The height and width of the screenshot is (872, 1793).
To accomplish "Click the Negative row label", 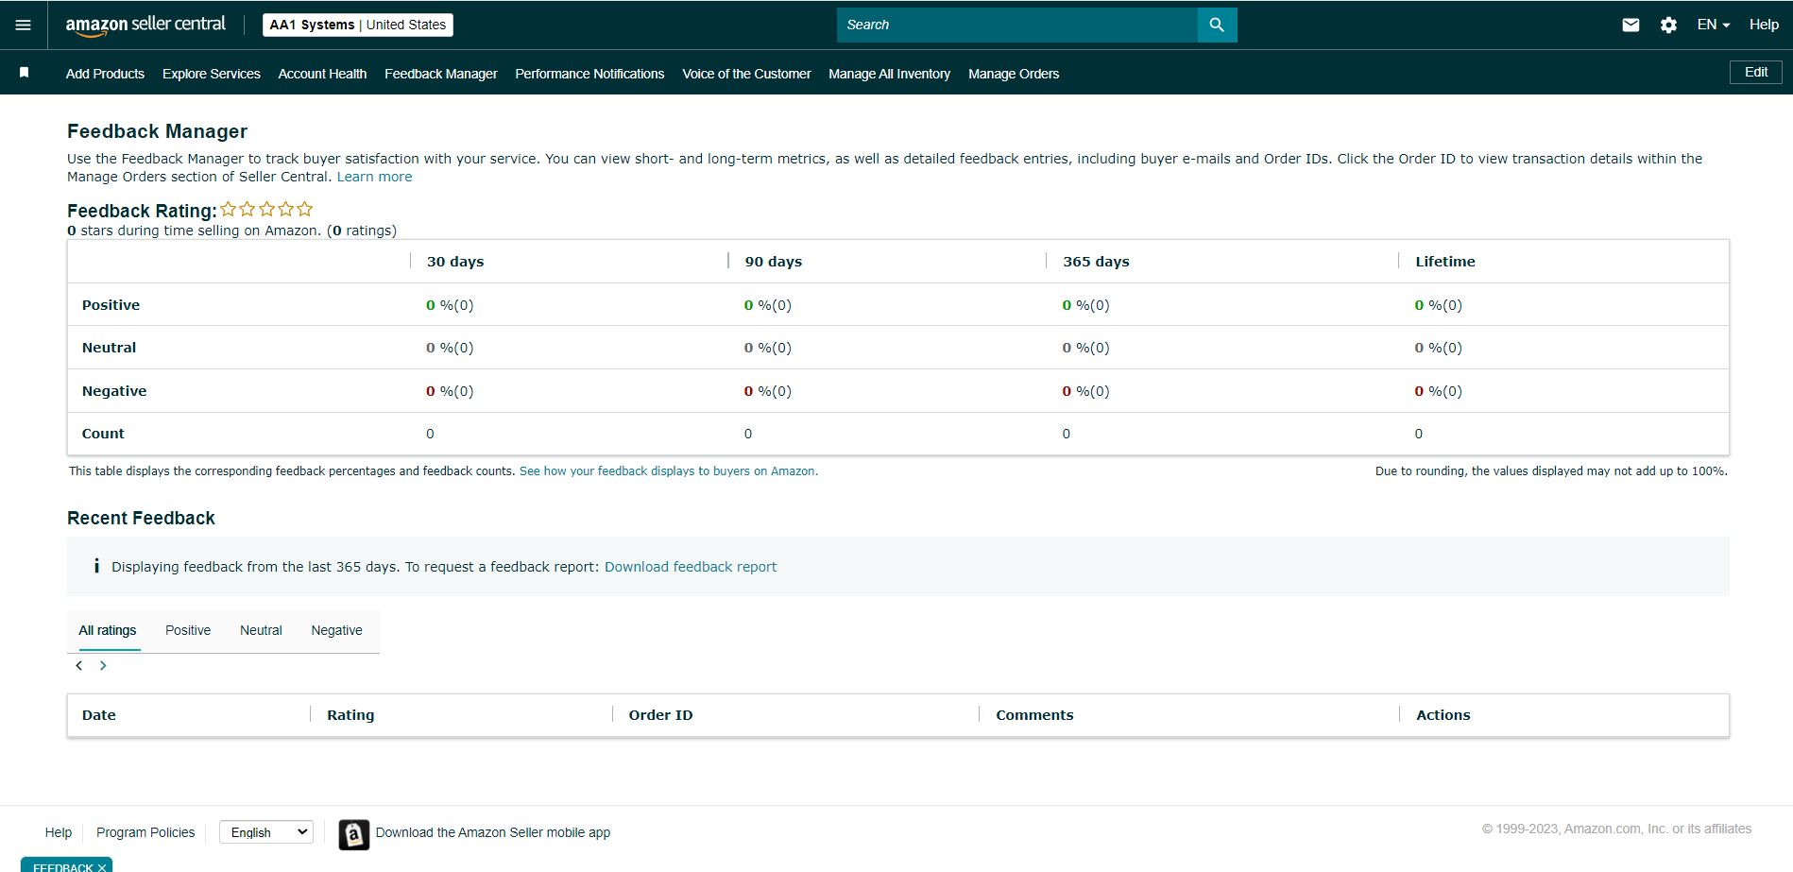I will point(114,391).
